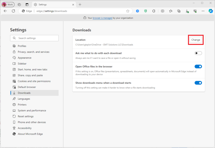Open the Profiles settings section
This screenshot has width=215, height=148.
(34, 46)
